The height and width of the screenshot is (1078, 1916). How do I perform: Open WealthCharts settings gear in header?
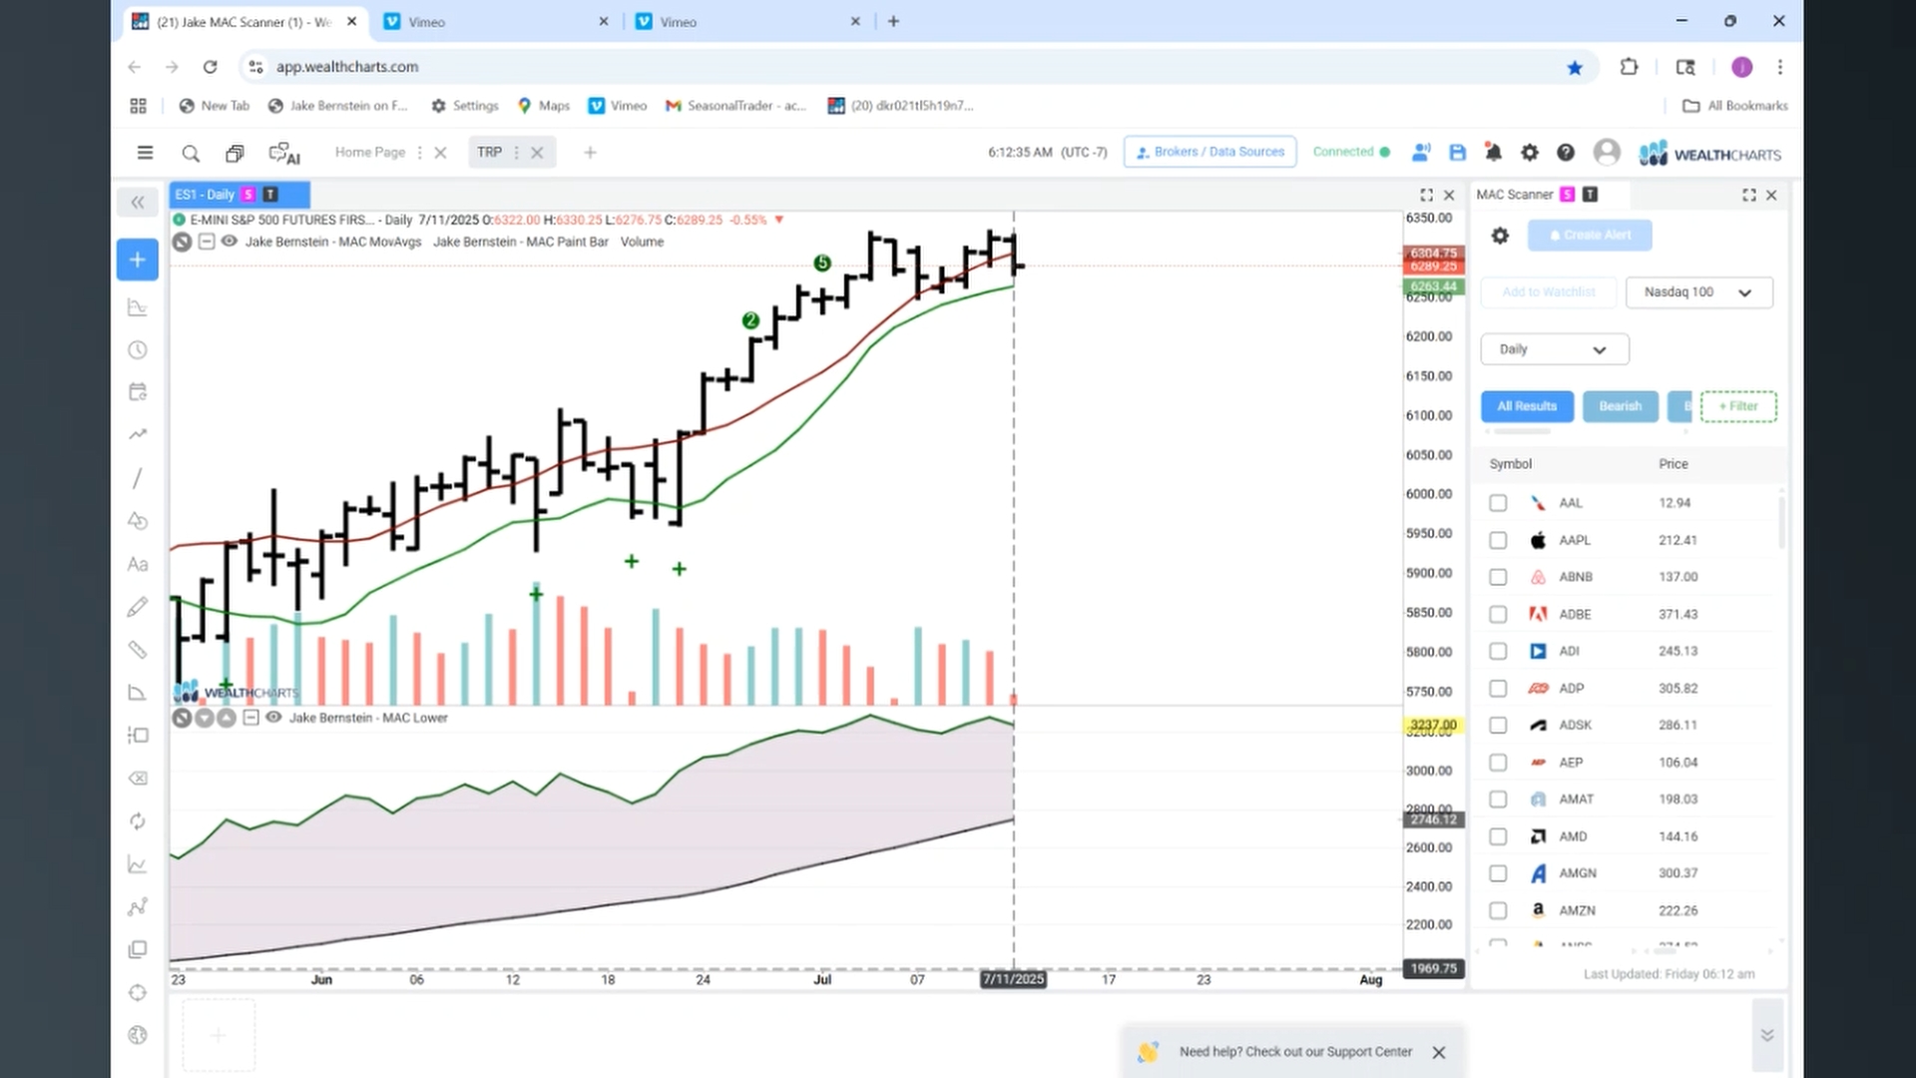1529,153
